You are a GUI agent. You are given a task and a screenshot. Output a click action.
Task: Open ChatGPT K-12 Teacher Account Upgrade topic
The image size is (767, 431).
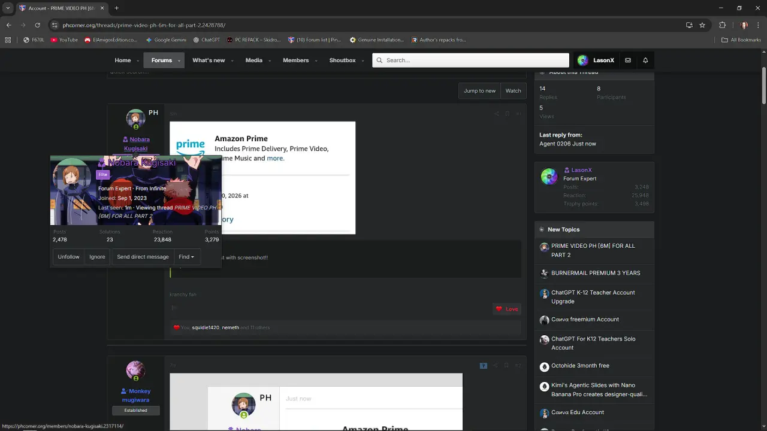593,297
